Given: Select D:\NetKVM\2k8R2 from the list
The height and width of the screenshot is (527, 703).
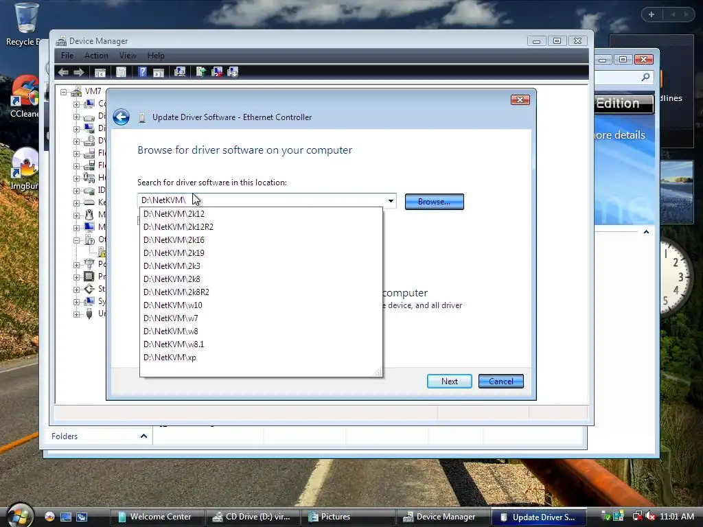Looking at the screenshot, I should [x=261, y=292].
